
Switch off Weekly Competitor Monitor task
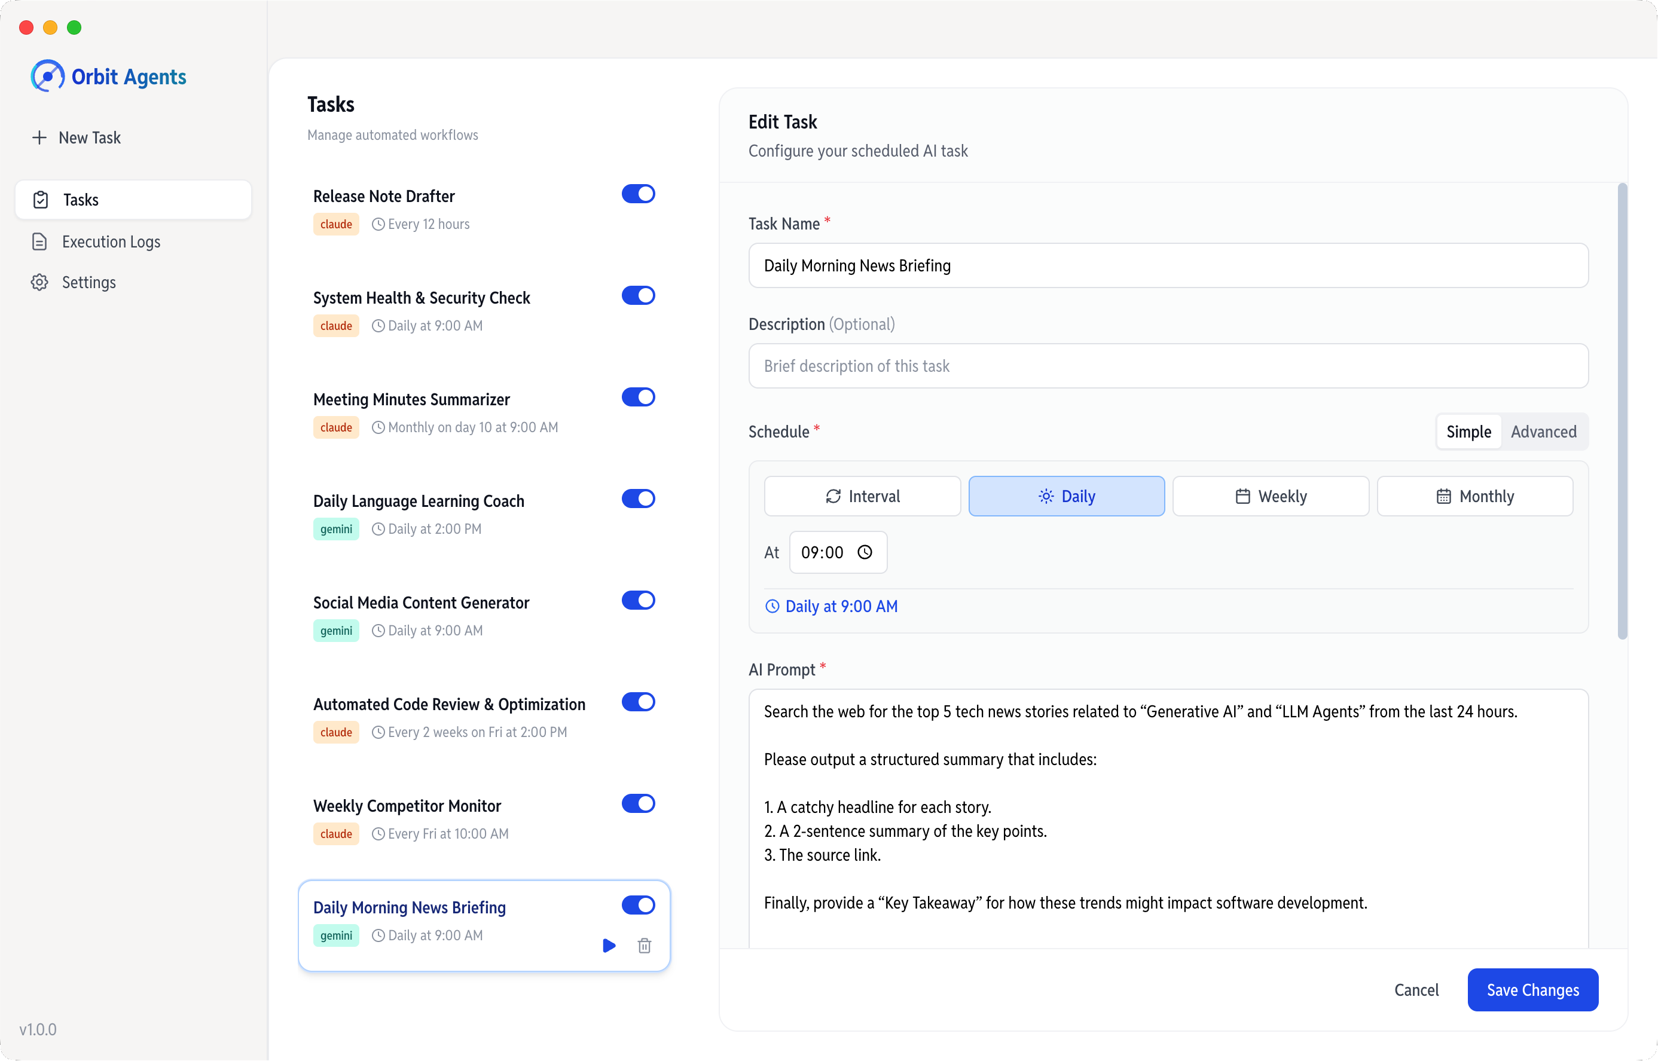pyautogui.click(x=638, y=803)
